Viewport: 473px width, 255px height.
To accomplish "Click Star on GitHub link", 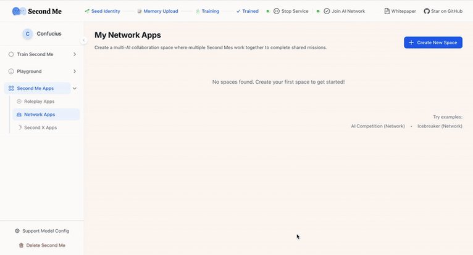I will (x=443, y=11).
